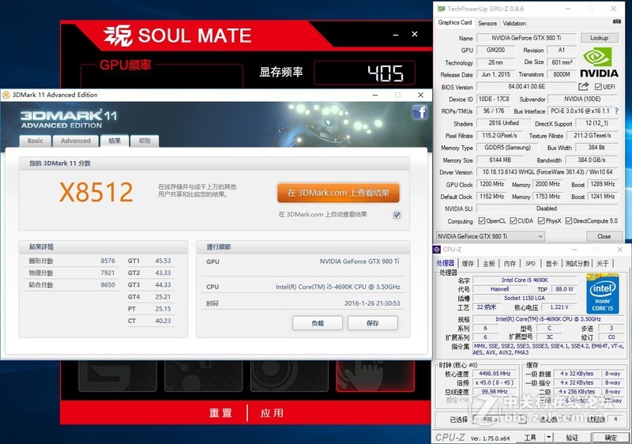
Task: Open the 主板 tab in CPU-Z
Action: pyautogui.click(x=488, y=264)
